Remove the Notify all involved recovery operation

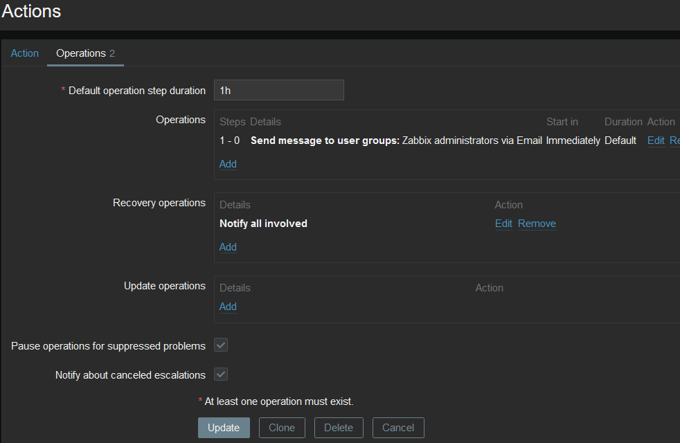point(537,224)
